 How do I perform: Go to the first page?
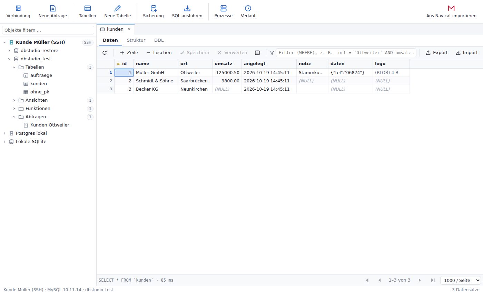tap(366, 280)
